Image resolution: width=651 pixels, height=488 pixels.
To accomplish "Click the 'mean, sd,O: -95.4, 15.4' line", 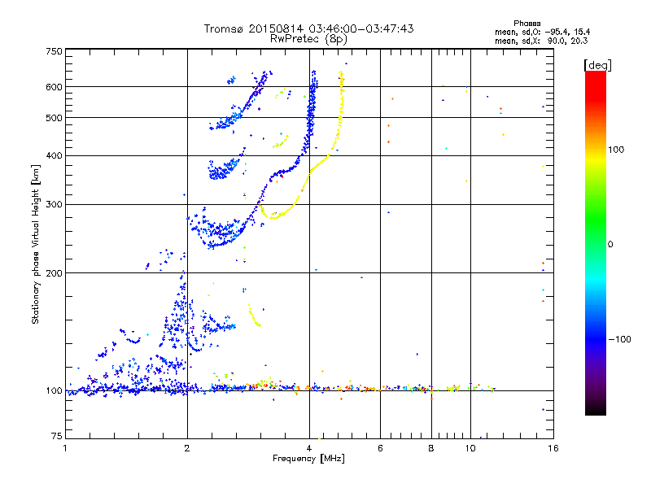I will point(542,32).
